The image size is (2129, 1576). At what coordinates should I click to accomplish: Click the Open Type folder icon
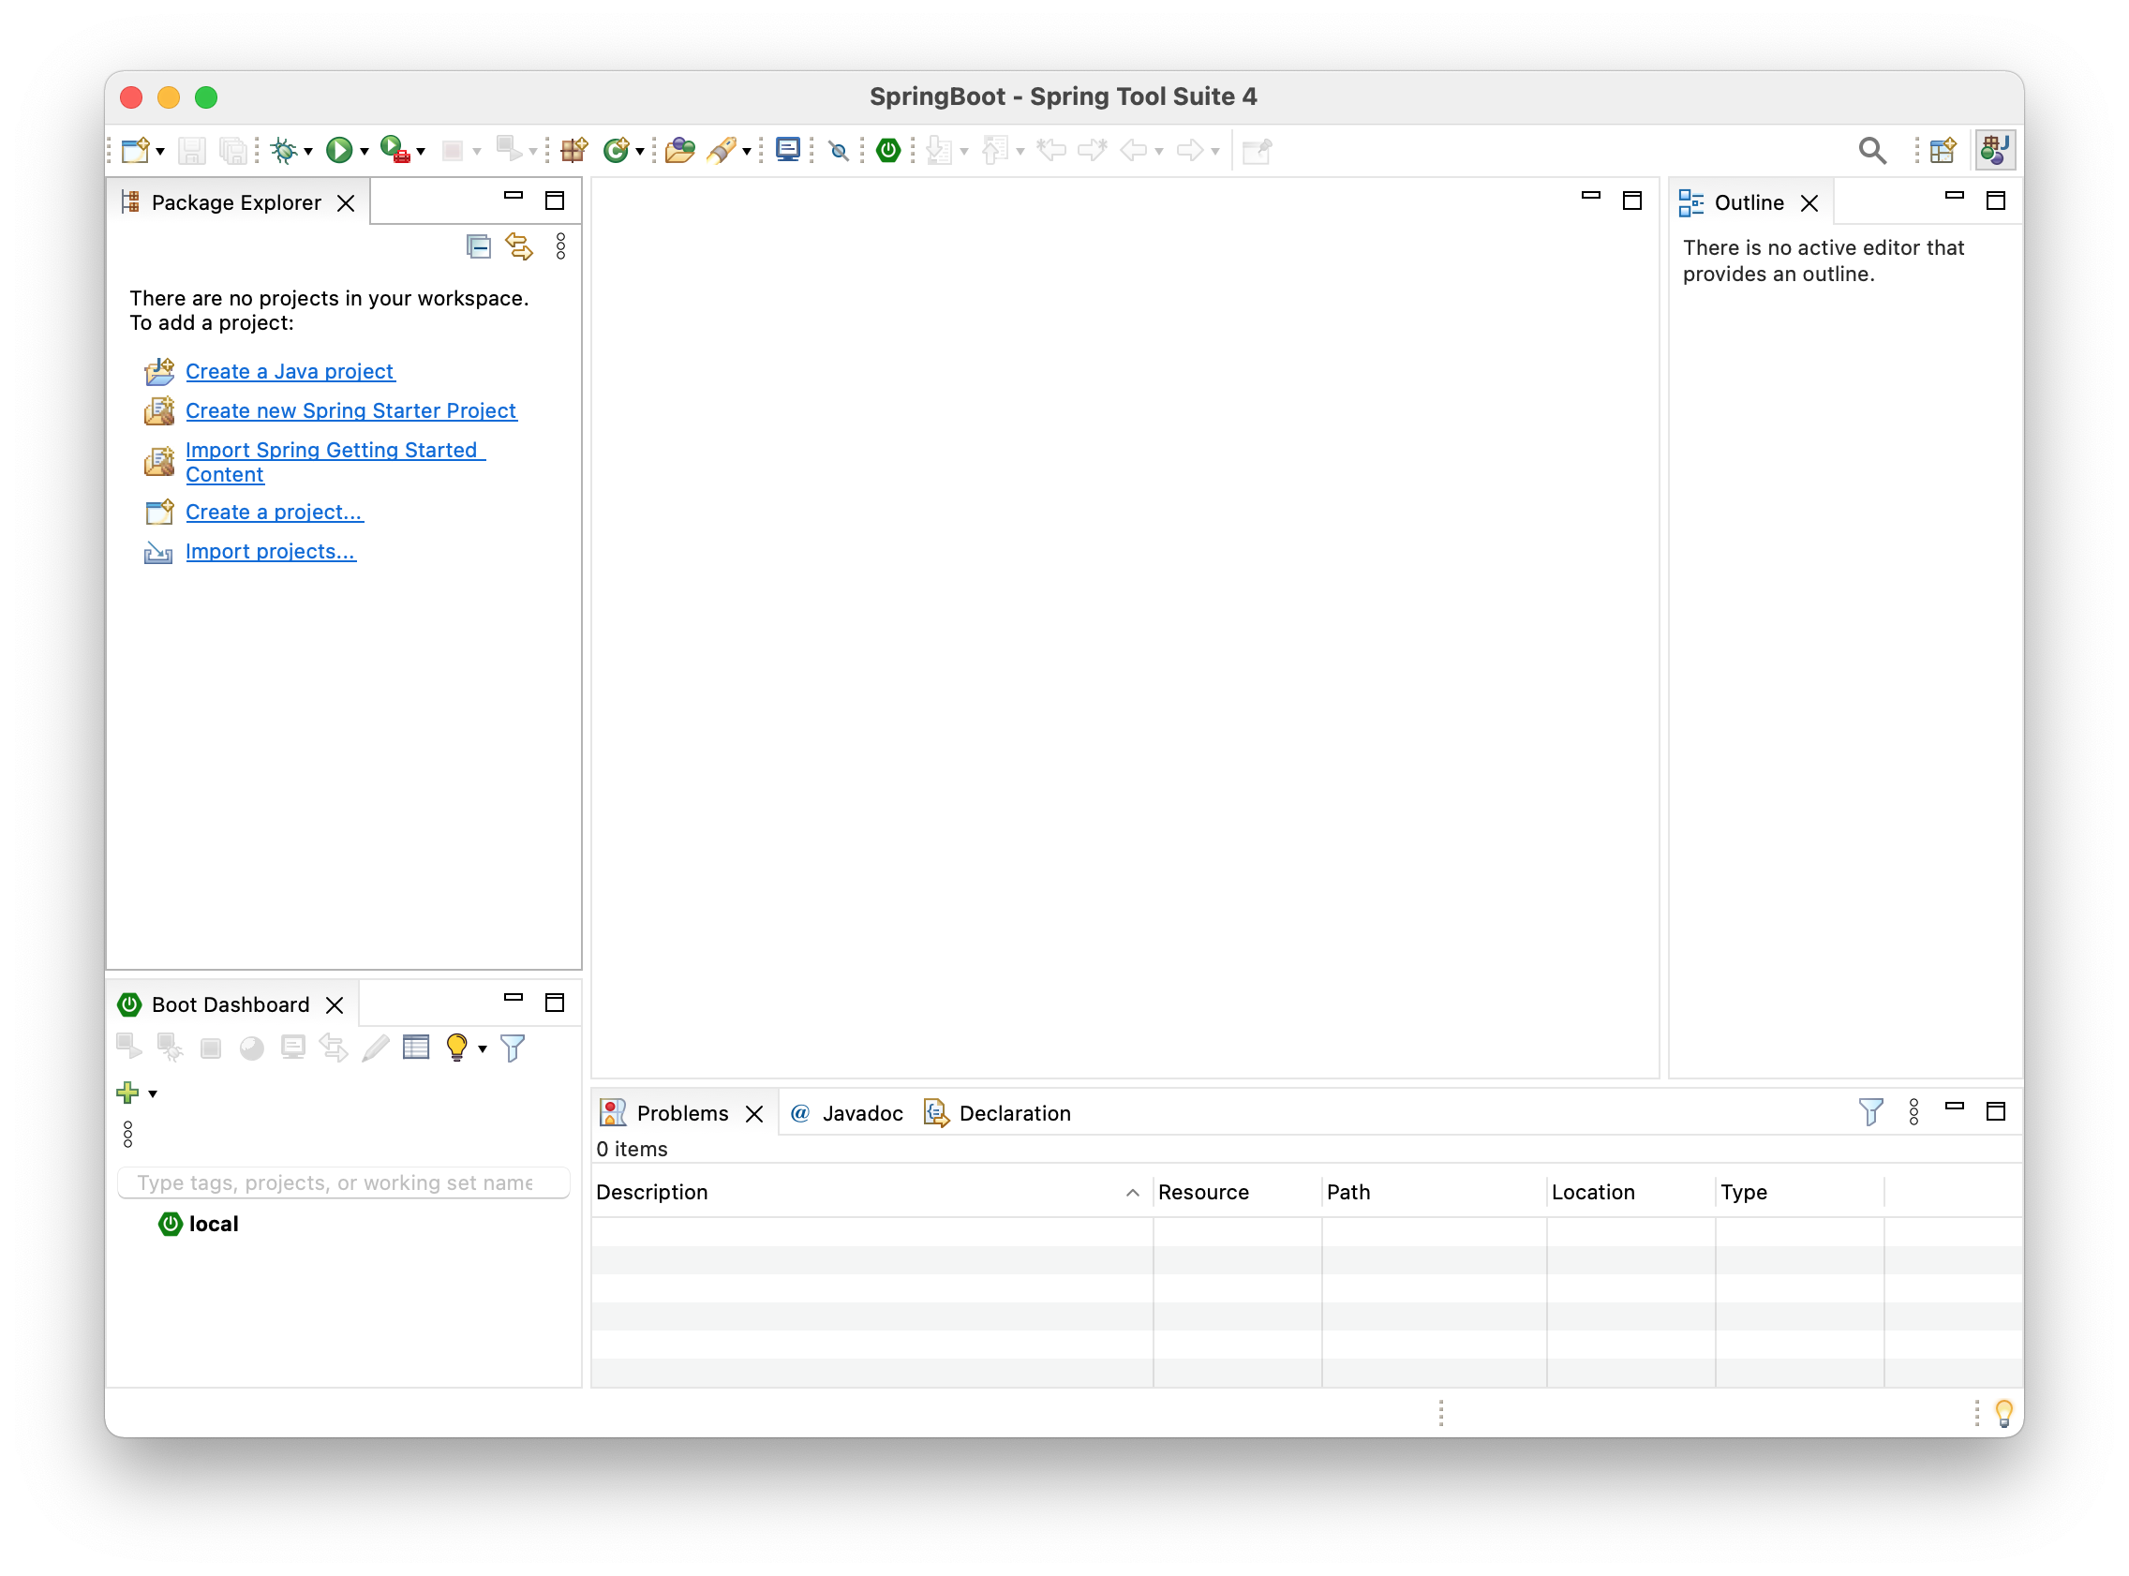point(679,150)
